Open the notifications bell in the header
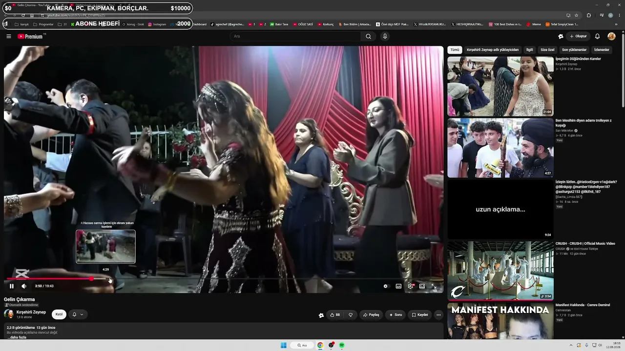The image size is (625, 351). click(x=597, y=36)
